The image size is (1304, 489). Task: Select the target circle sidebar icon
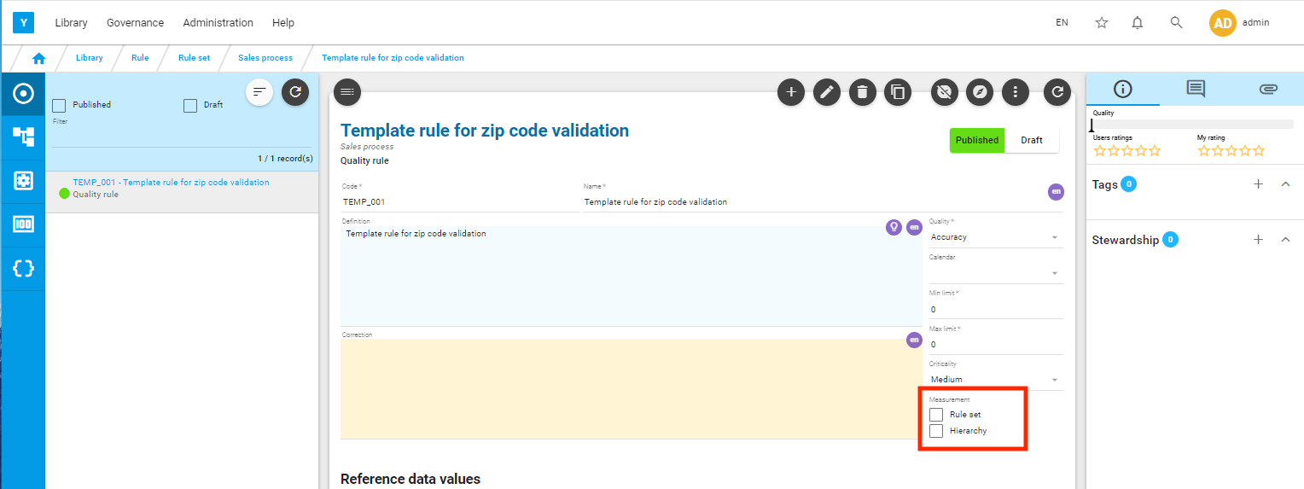click(23, 93)
